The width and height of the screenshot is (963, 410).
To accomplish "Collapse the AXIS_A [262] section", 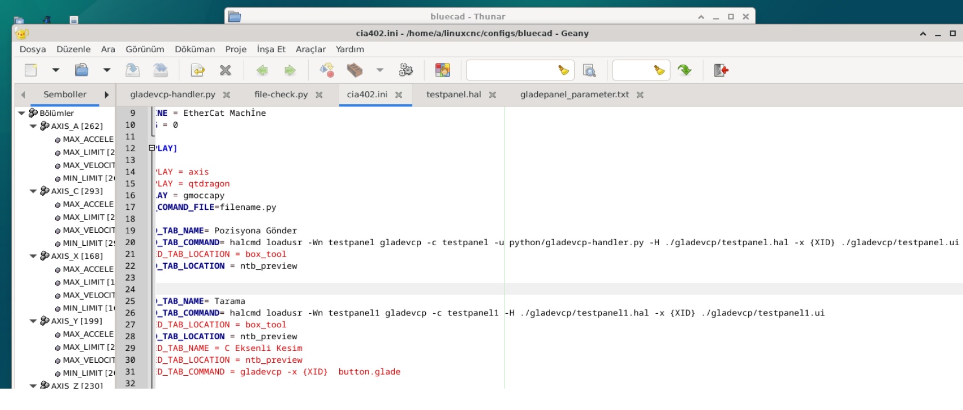I will [33, 127].
